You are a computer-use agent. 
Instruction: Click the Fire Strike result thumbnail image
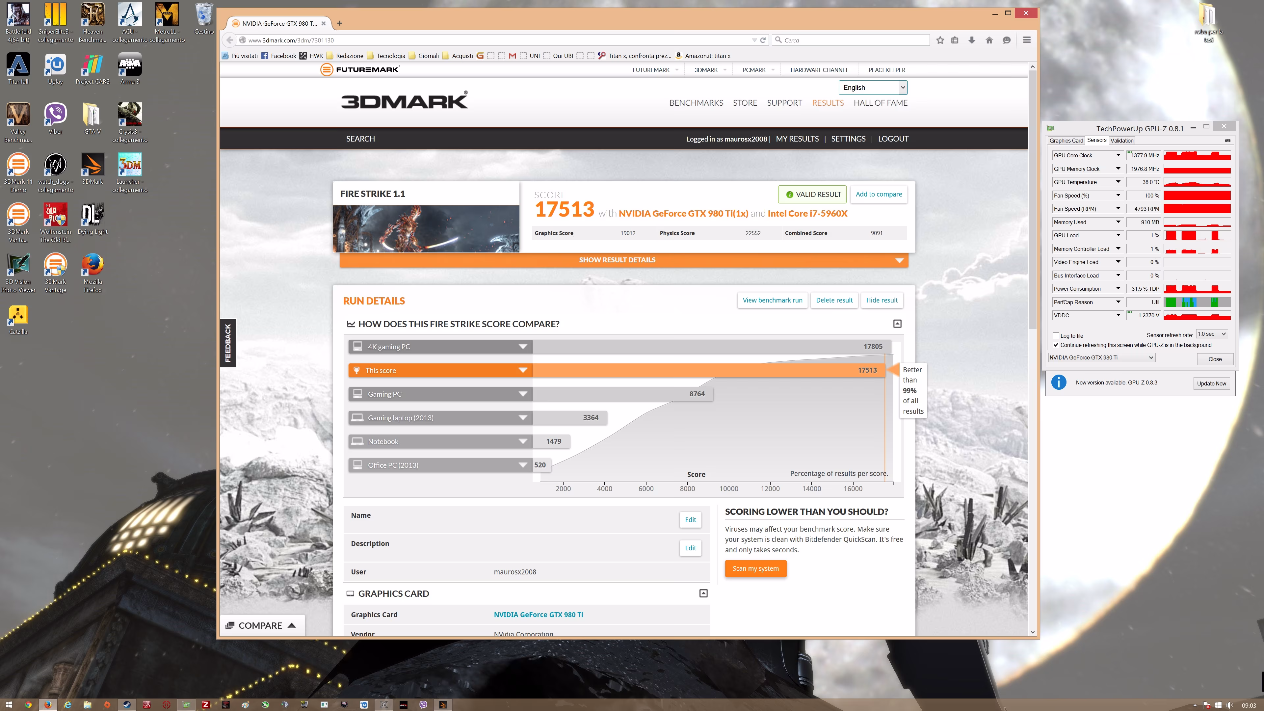tap(426, 229)
